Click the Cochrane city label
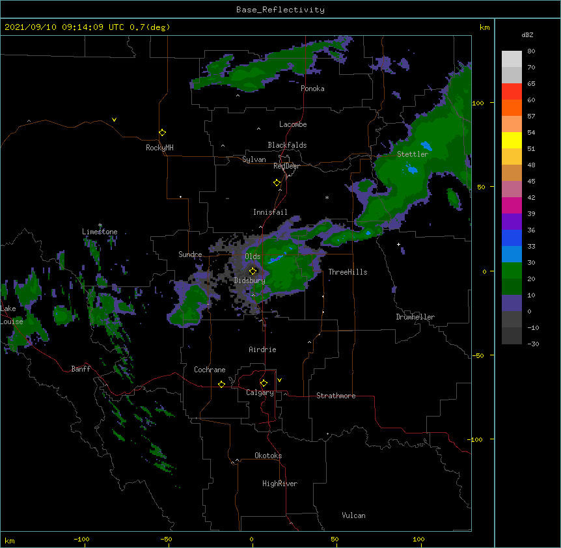 pyautogui.click(x=210, y=370)
